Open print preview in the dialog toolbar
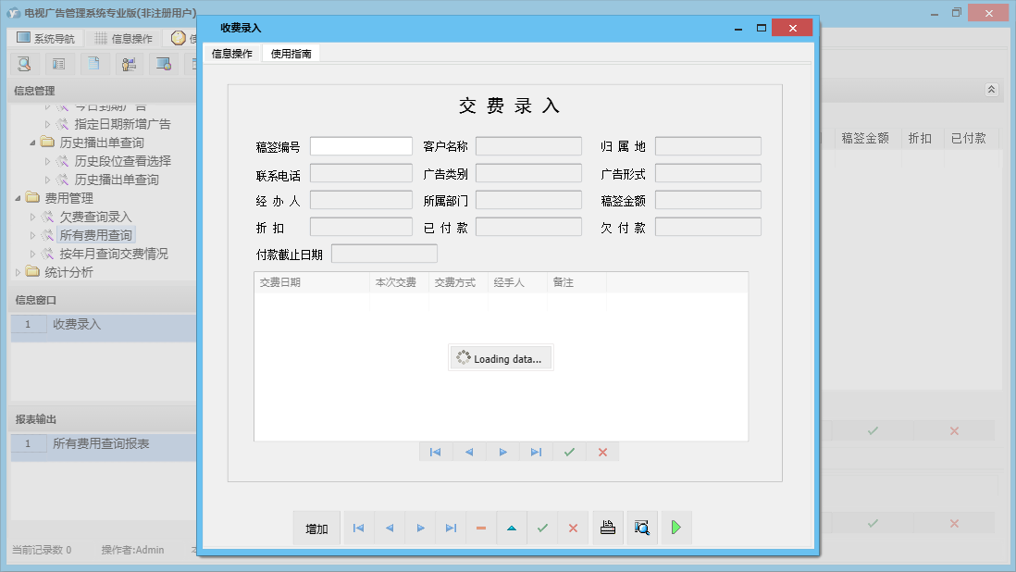 tap(642, 528)
